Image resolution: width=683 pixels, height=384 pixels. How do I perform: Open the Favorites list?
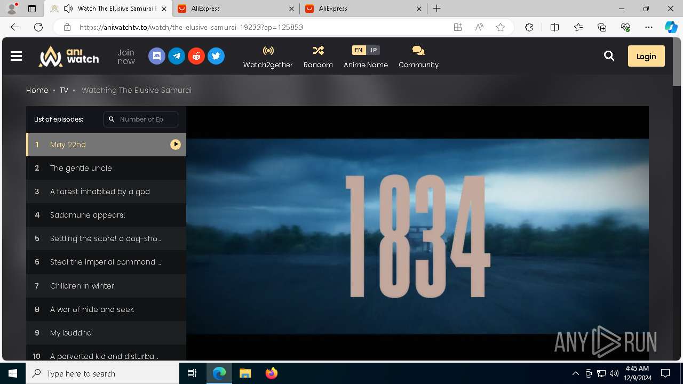pos(578,27)
